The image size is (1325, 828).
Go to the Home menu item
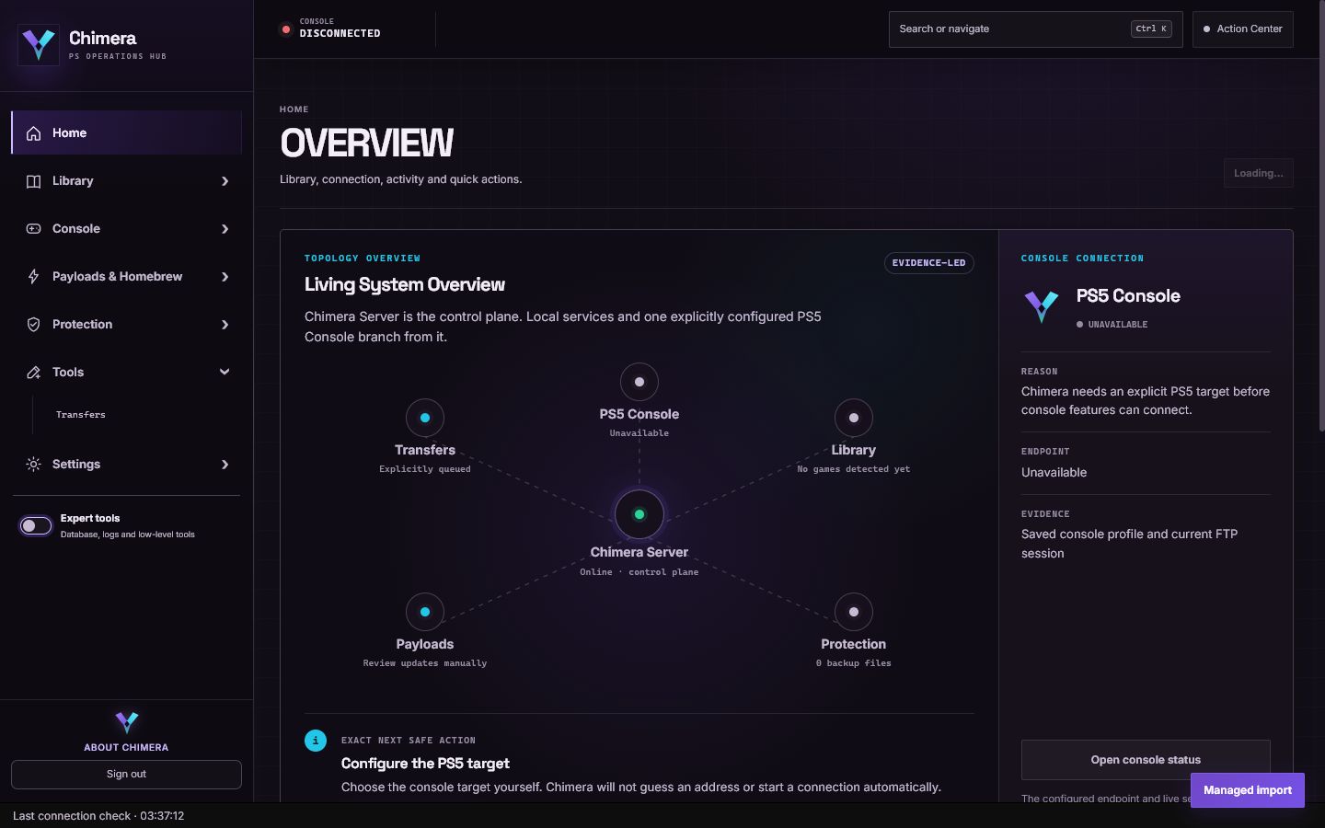pyautogui.click(x=126, y=133)
